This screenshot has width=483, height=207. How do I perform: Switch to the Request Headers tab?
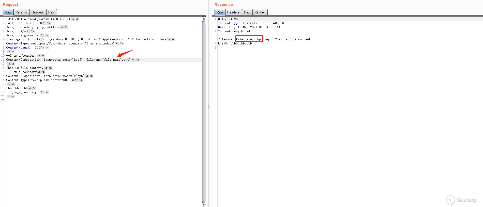[38, 12]
